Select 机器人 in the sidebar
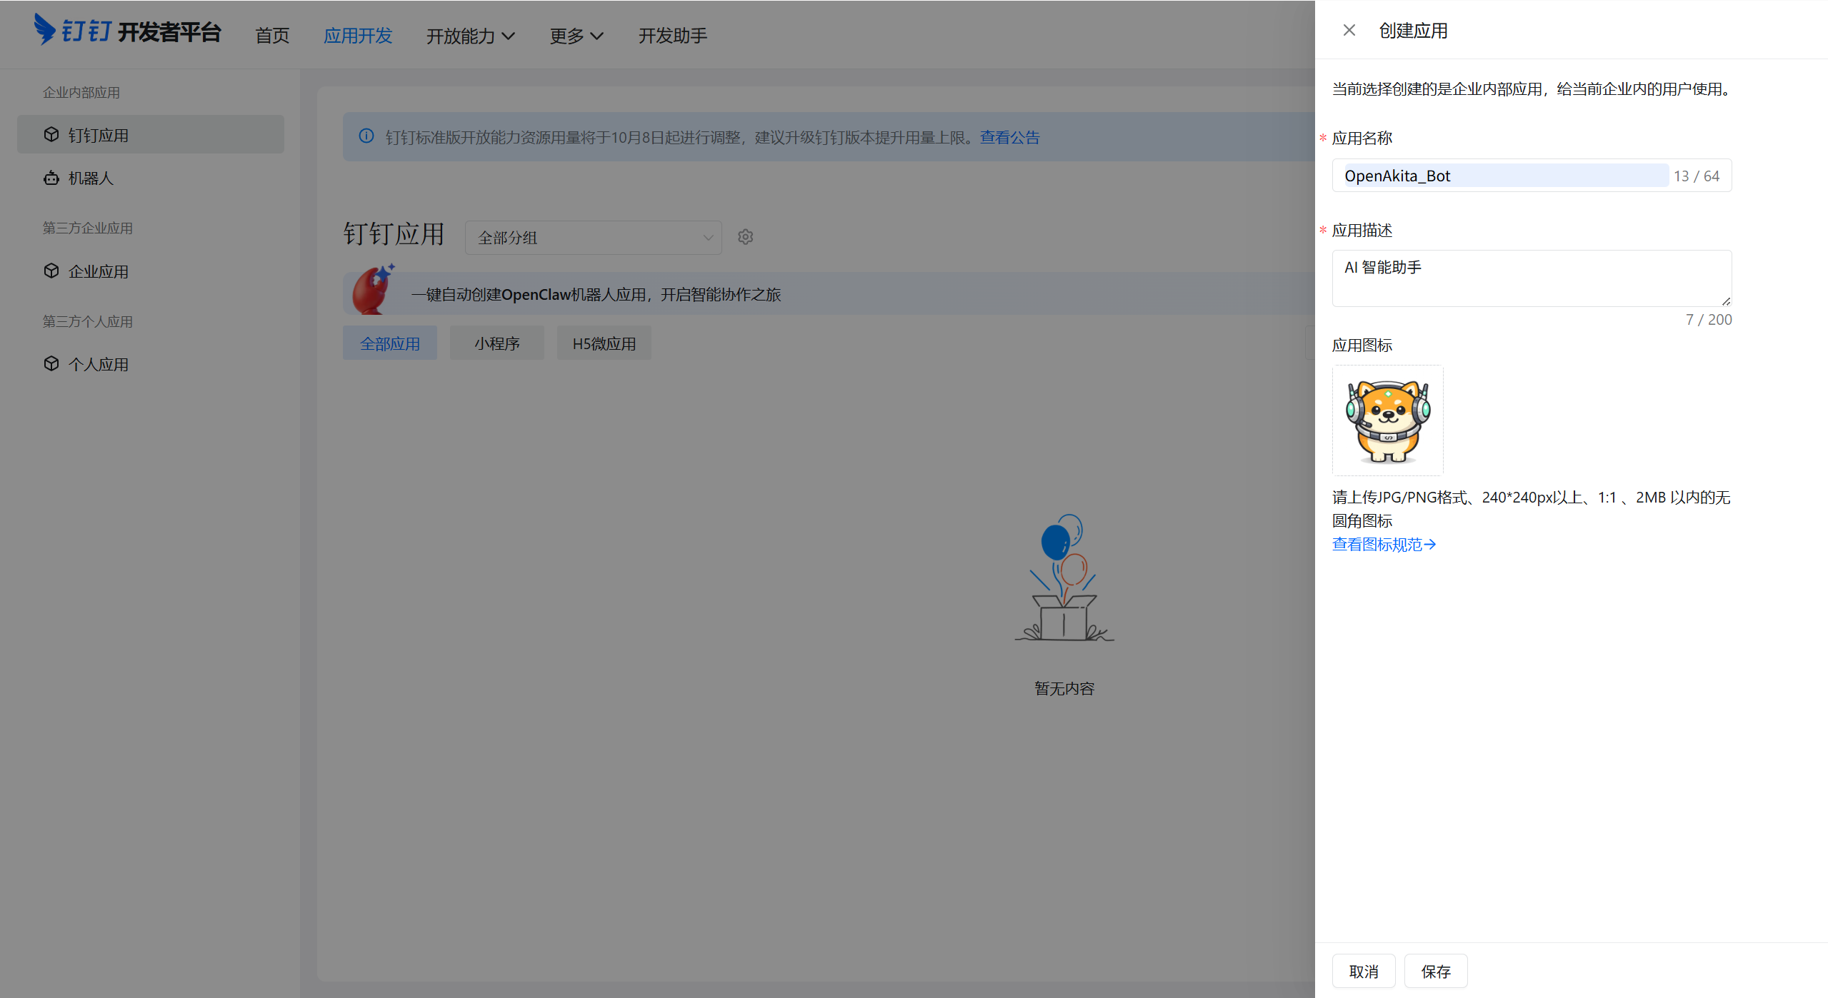1828x998 pixels. [x=151, y=178]
